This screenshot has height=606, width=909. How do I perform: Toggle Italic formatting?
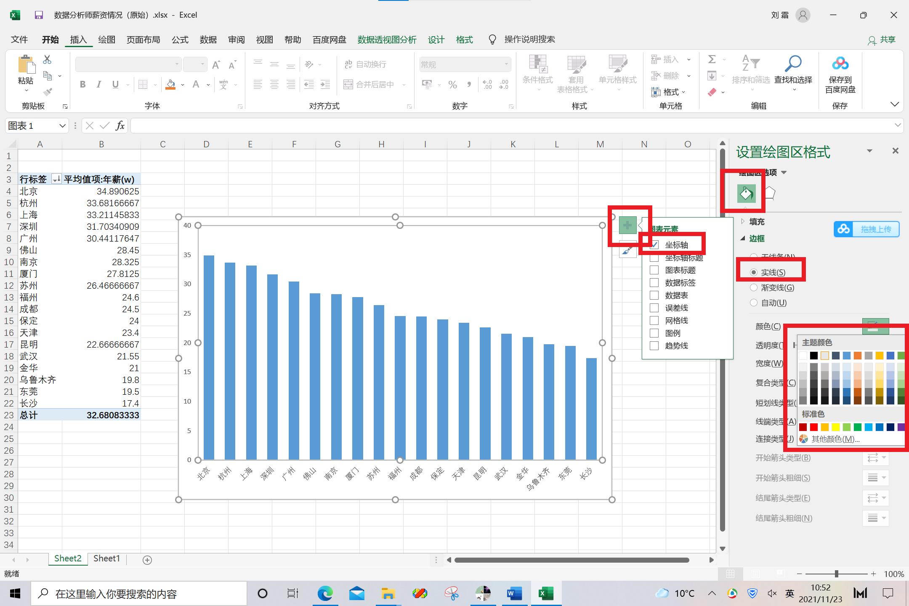tap(99, 85)
